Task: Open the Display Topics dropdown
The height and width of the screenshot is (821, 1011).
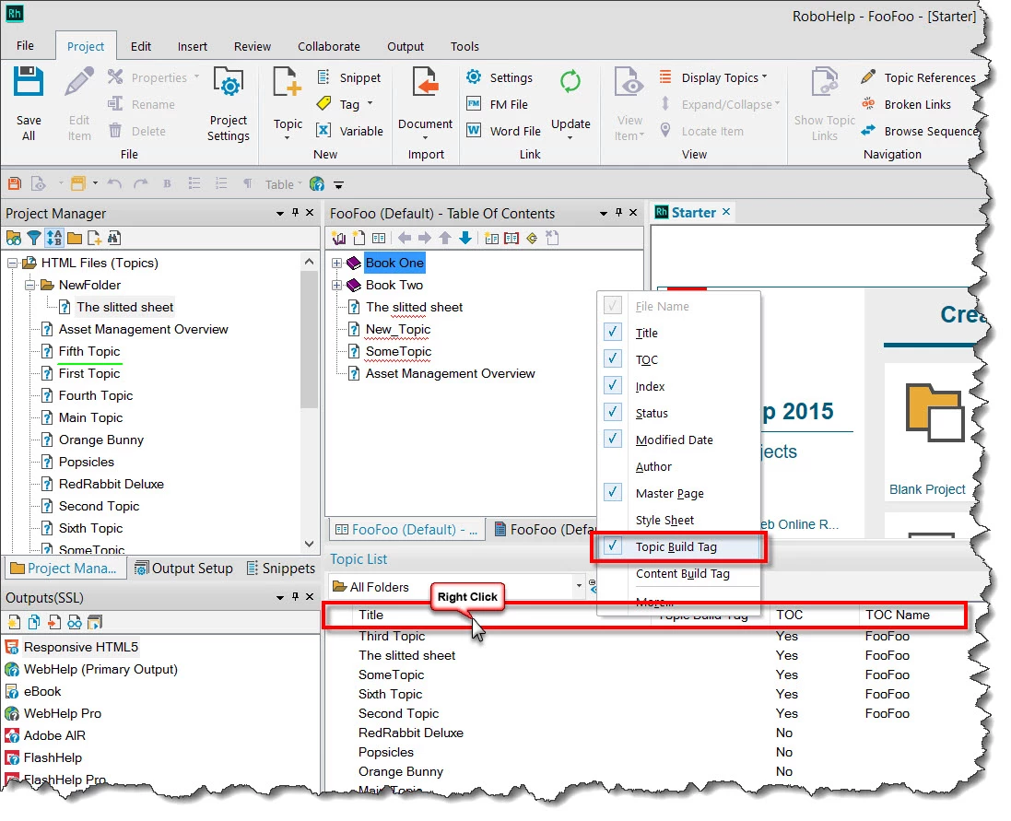Action: pos(724,77)
